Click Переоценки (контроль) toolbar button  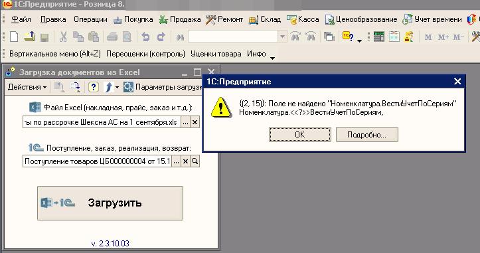pyautogui.click(x=145, y=54)
